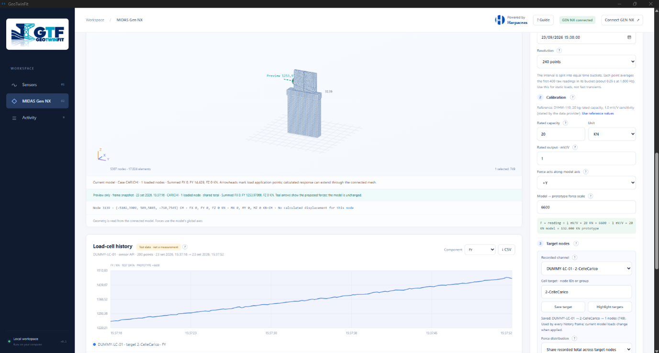The image size is (659, 353).
Task: Open help for Rated output mV/V
Action: tap(575, 147)
